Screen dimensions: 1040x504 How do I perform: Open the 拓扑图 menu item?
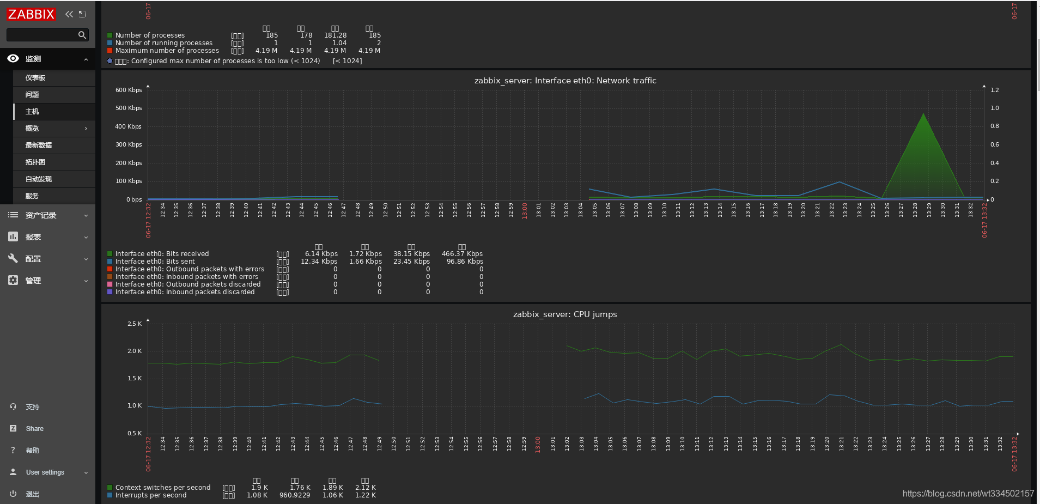[x=54, y=162]
